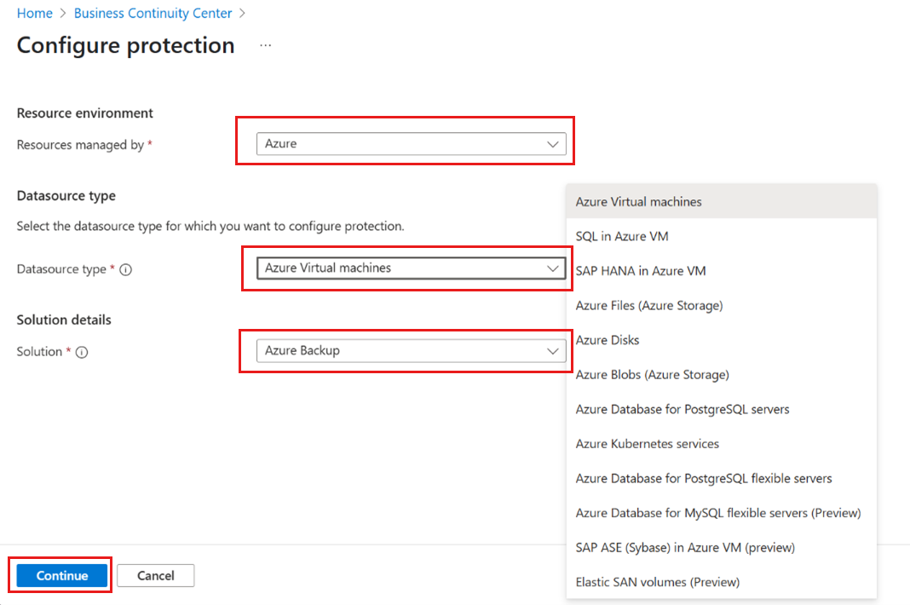
Task: Go to Home breadcrumb link
Action: click(34, 14)
